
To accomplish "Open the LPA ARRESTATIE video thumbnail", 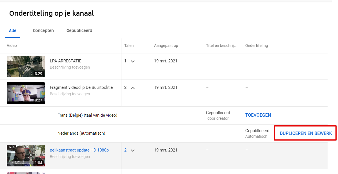I will point(26,67).
